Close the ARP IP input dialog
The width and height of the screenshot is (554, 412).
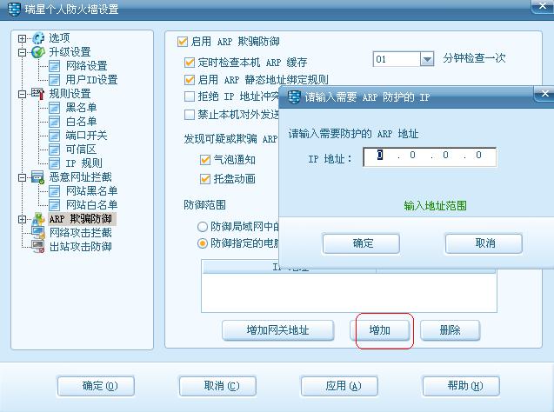point(544,94)
